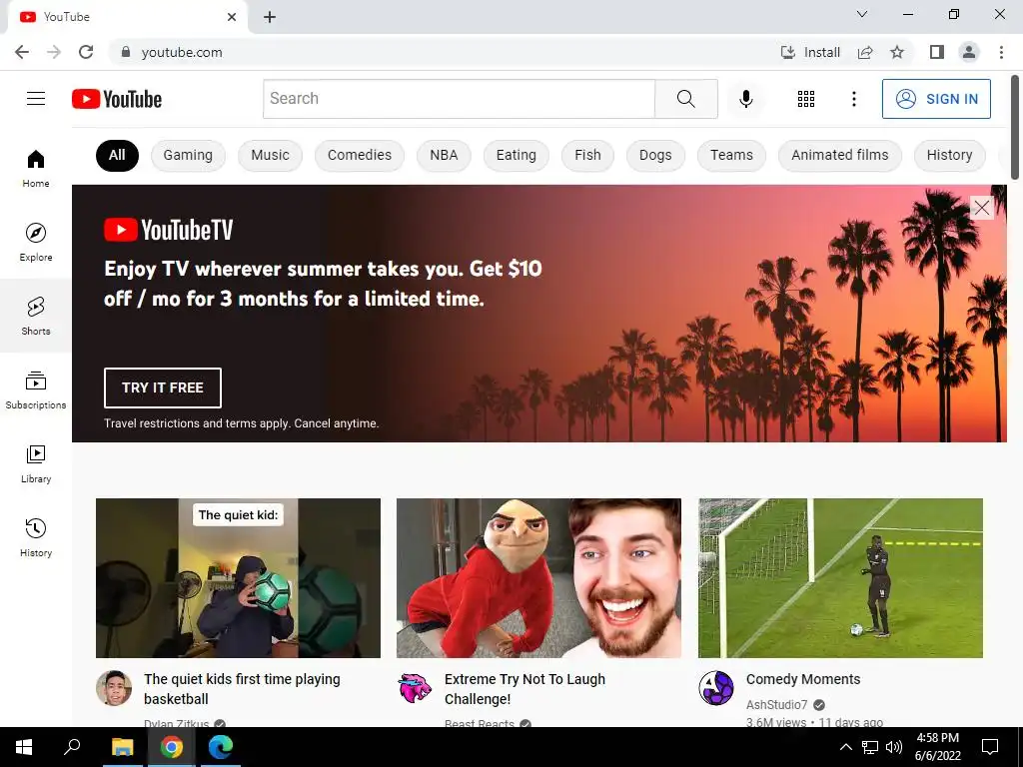Close the YouTube tab
1023x767 pixels.
(232, 17)
